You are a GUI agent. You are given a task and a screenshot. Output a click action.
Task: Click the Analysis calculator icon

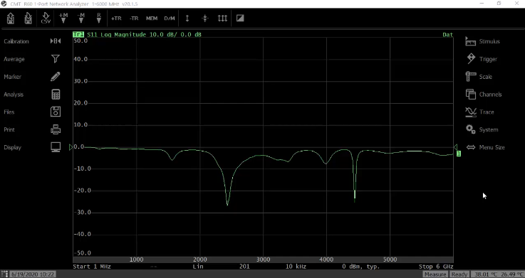coord(56,95)
